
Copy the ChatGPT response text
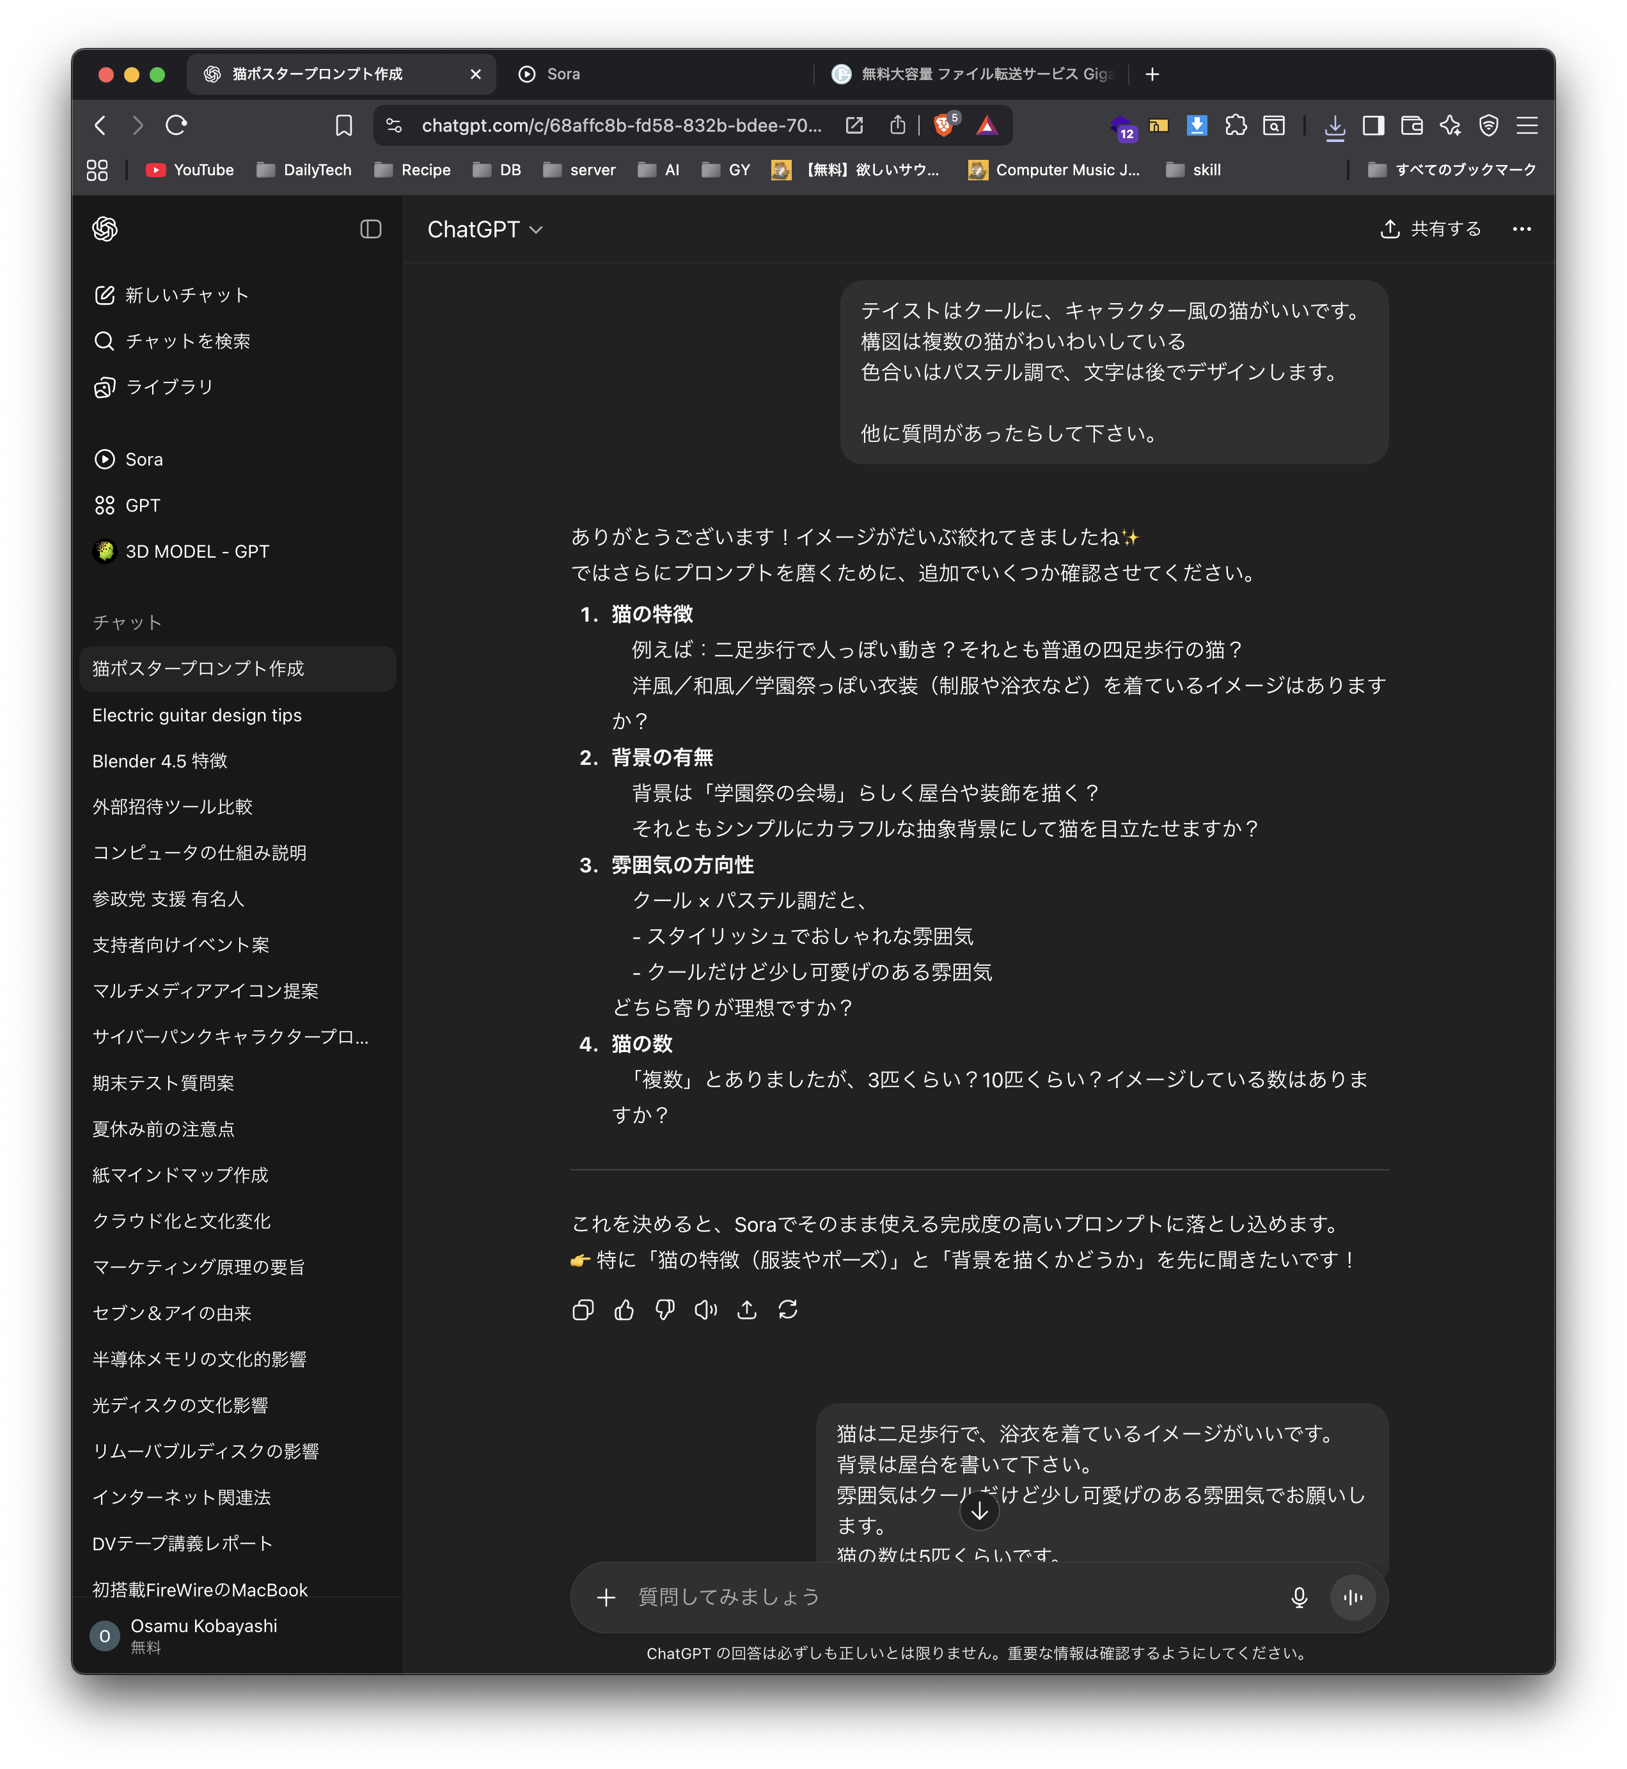tap(583, 1310)
